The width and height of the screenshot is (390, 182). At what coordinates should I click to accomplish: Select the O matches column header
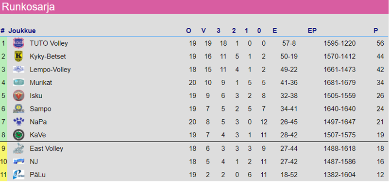tap(188, 31)
